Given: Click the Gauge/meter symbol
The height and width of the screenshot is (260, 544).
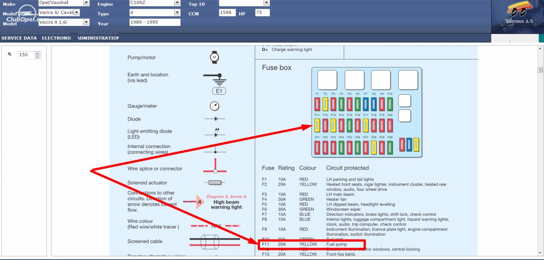Looking at the screenshot, I should [x=215, y=106].
